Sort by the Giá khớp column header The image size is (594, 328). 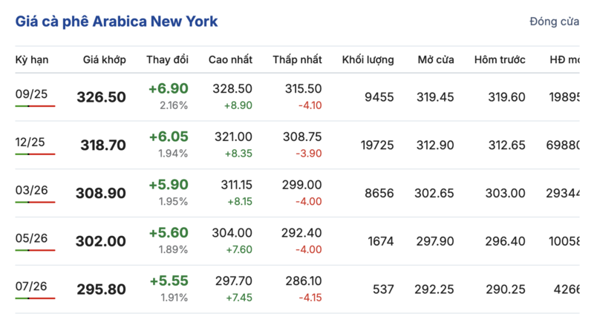click(x=104, y=59)
